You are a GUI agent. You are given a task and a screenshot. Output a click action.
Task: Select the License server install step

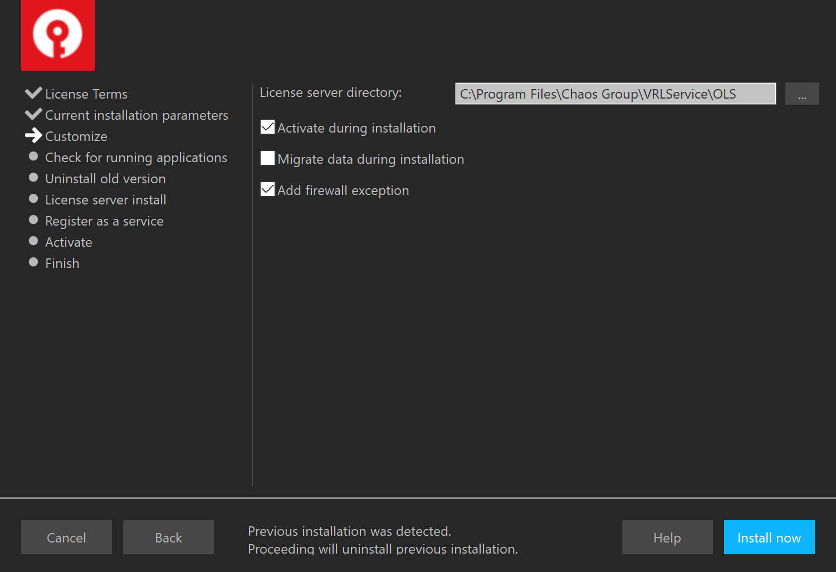[105, 199]
